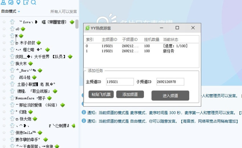Click the 进入频道 button
Viewport: 242px width, 148px height.
coord(170,96)
